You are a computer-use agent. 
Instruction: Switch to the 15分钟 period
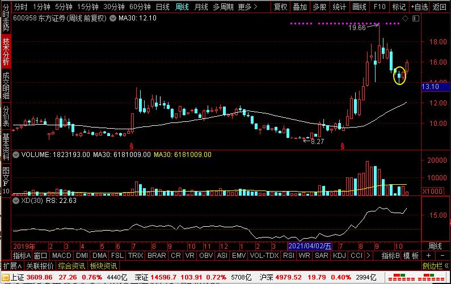click(x=88, y=7)
